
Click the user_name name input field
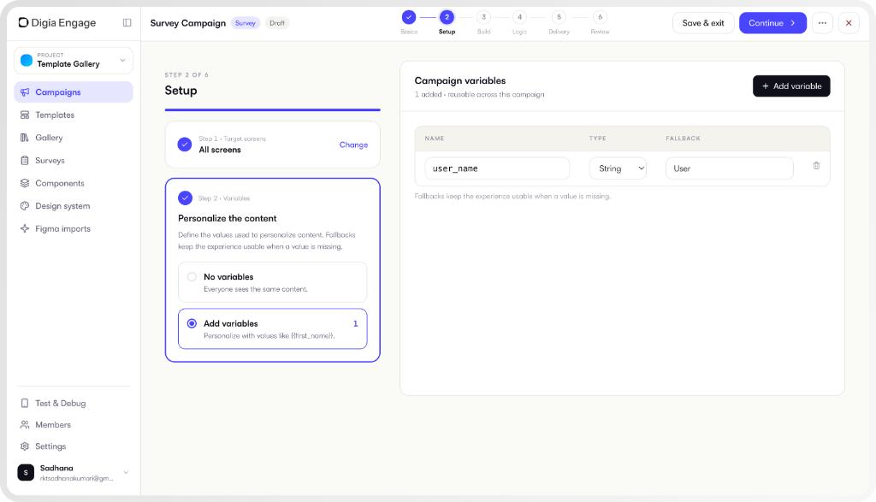pyautogui.click(x=497, y=168)
